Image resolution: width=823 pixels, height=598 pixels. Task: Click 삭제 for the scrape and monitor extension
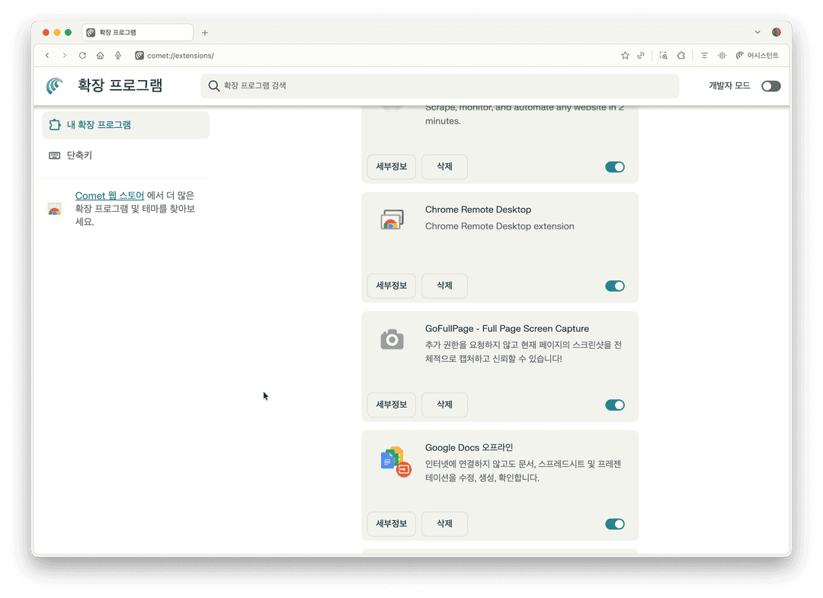444,167
